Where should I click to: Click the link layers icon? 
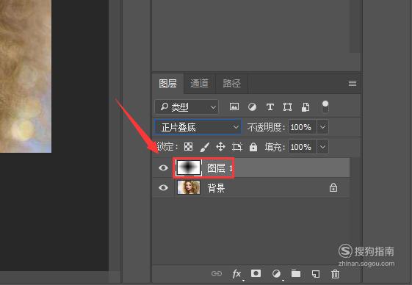(217, 274)
